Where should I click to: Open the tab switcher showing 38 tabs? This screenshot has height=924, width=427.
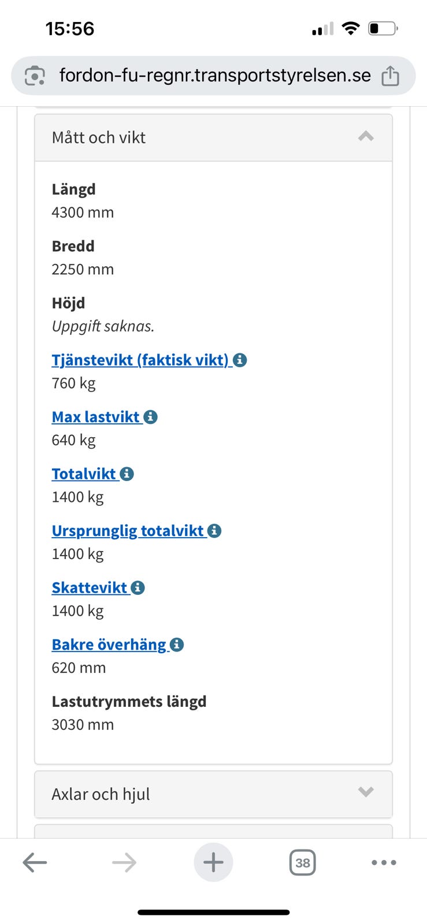pyautogui.click(x=302, y=863)
